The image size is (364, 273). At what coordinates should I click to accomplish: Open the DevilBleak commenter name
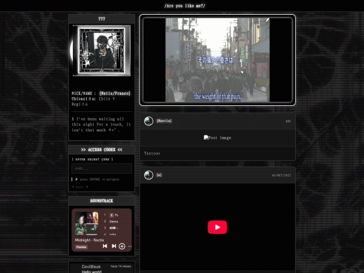(x=91, y=266)
